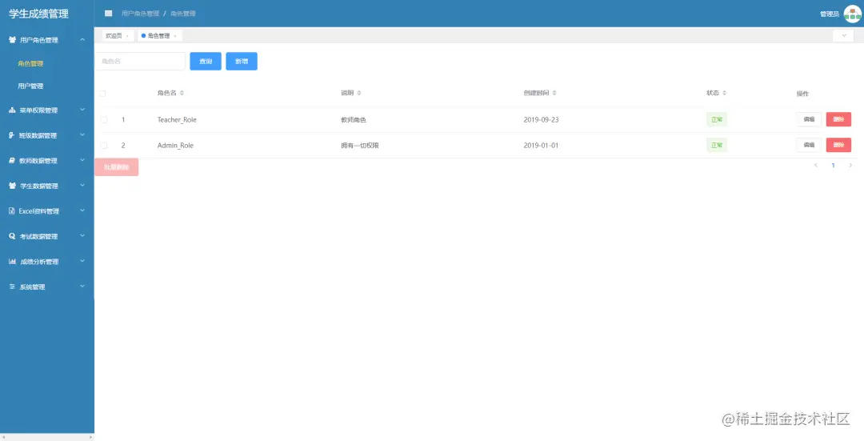This screenshot has height=441, width=864.
Task: Expand the Excel资料管理 menu chevron
Action: 82,210
